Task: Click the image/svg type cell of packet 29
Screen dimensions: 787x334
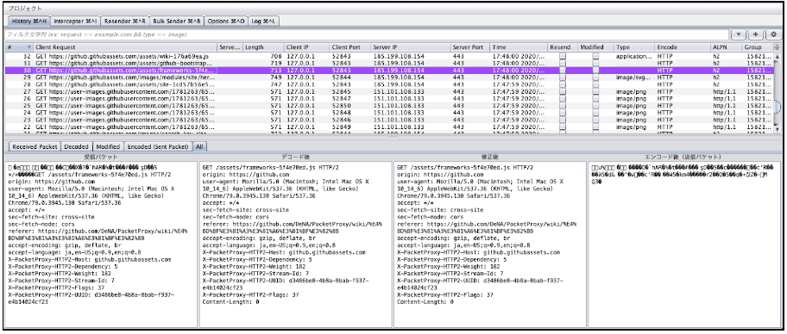Action: 634,77
